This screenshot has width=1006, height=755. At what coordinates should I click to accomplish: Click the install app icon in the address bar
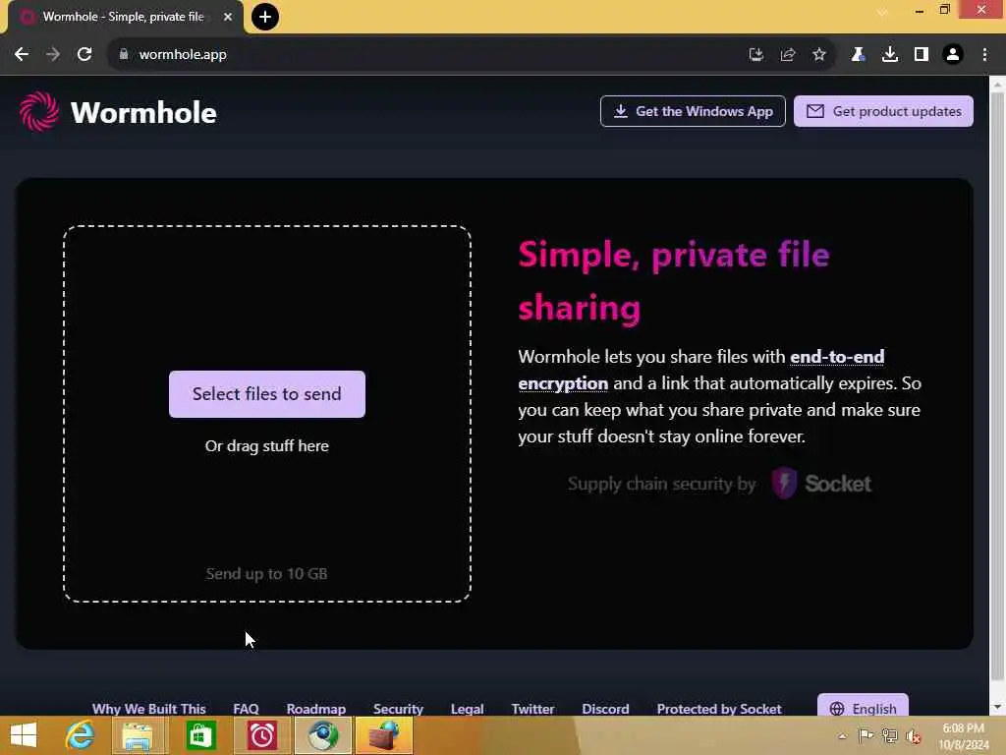(x=756, y=55)
